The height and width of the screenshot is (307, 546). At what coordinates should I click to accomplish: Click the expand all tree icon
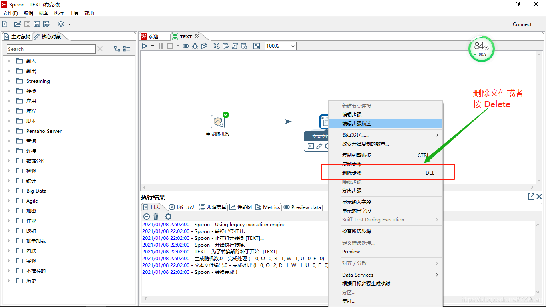pos(117,49)
